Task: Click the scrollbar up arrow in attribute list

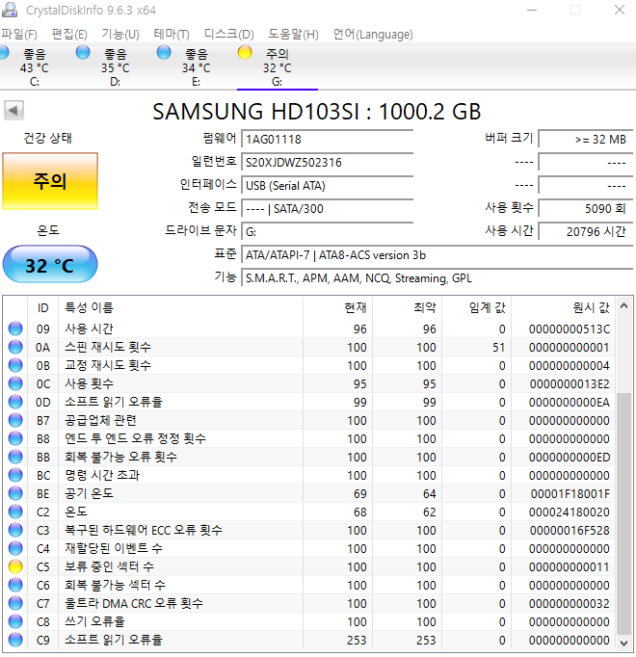Action: point(623,306)
